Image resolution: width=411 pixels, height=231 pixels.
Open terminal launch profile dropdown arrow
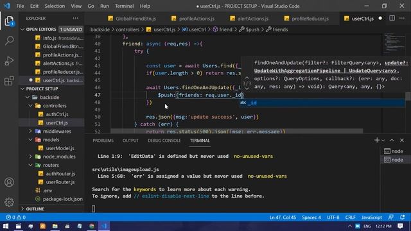coord(383,141)
